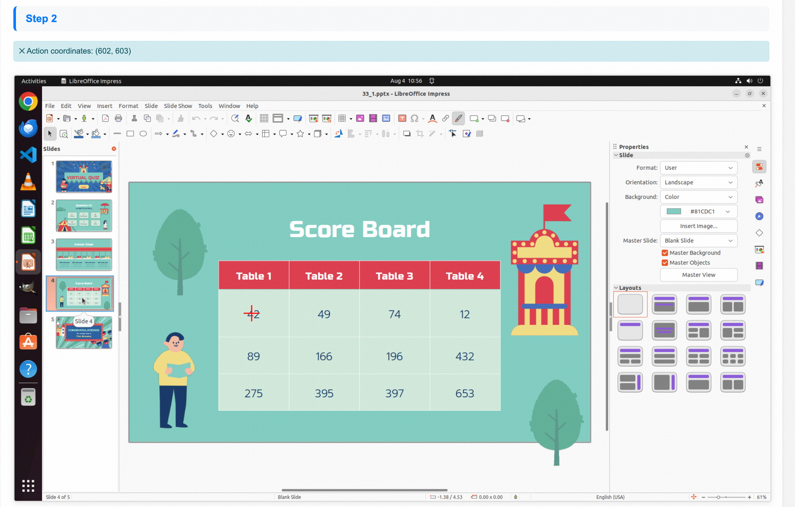
Task: Open the Gallery sidebar icon
Action: (x=759, y=200)
